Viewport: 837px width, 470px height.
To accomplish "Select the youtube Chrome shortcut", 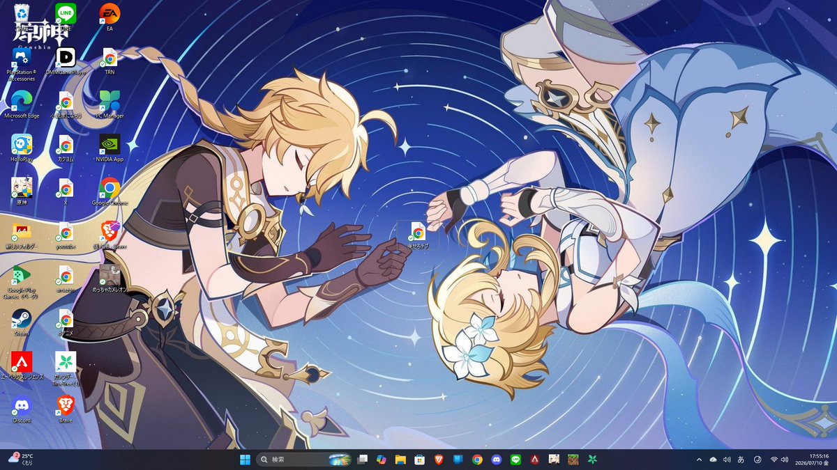I will click(x=66, y=235).
